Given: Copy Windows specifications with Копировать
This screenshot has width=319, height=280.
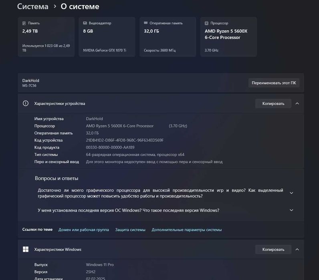Looking at the screenshot, I should pos(273,249).
